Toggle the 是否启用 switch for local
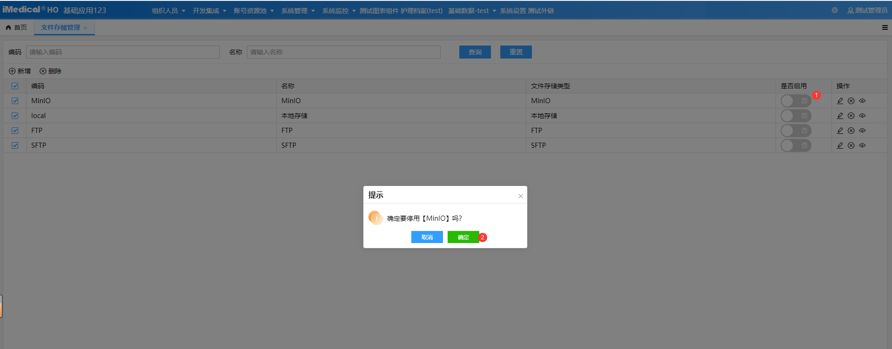Screen dimensions: 892x349 click(x=796, y=116)
